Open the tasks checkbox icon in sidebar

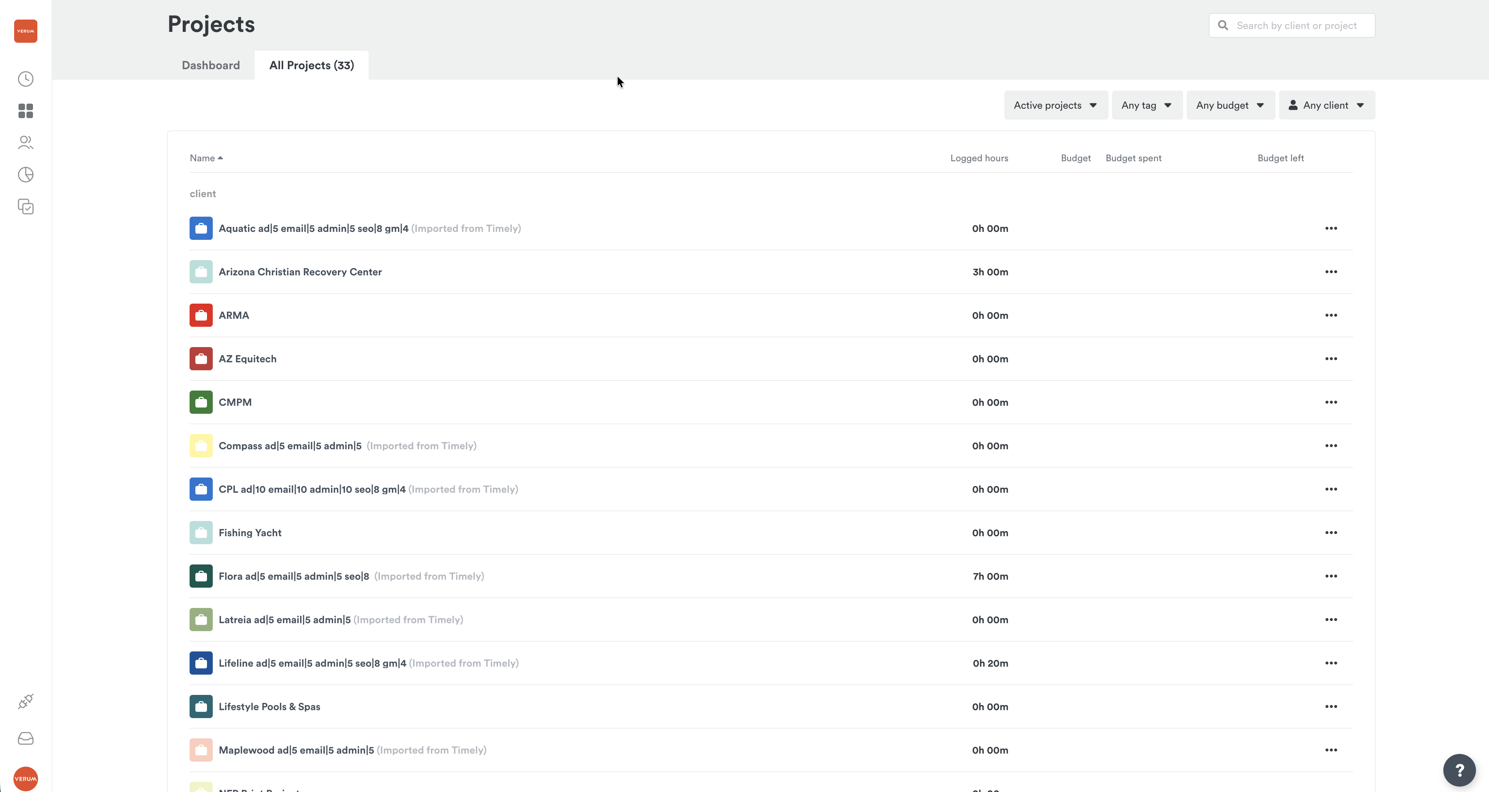pyautogui.click(x=25, y=206)
